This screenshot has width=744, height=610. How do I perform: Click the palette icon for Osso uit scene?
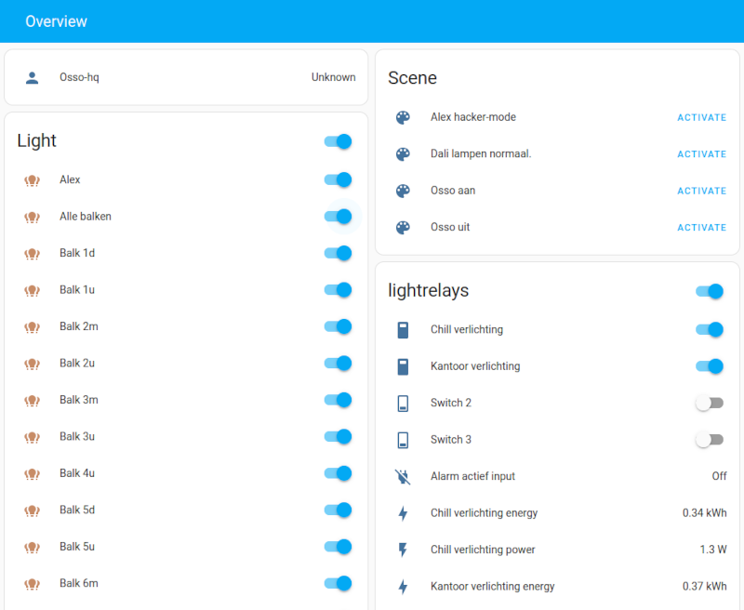[x=403, y=227]
